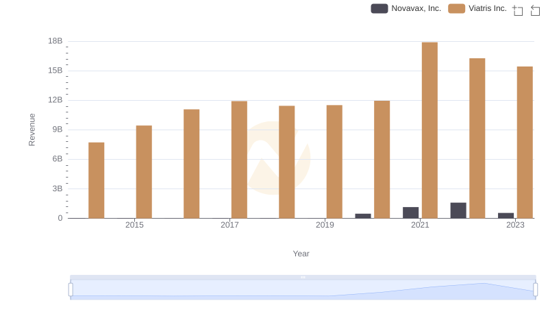Click the Viatris 2019 revenue bar
This screenshot has height=316, width=548.
pyautogui.click(x=334, y=162)
